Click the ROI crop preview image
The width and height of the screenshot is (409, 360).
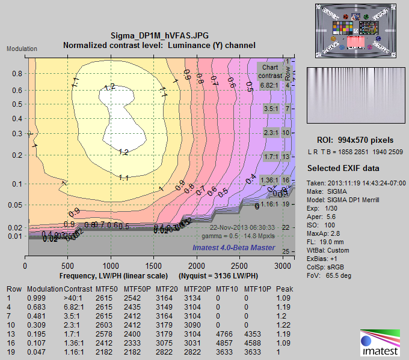[x=356, y=95]
